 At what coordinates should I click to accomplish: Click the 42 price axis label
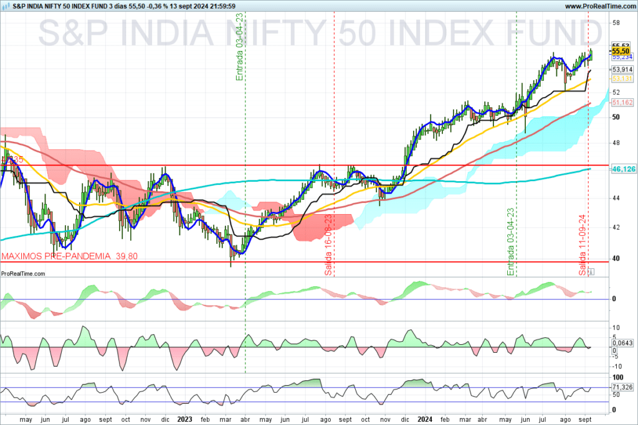[616, 228]
